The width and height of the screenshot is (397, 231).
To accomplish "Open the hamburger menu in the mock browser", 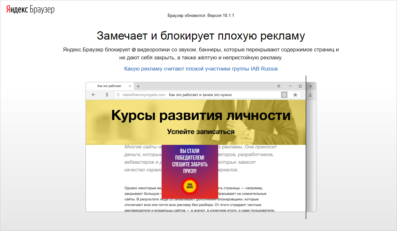I will click(x=279, y=86).
